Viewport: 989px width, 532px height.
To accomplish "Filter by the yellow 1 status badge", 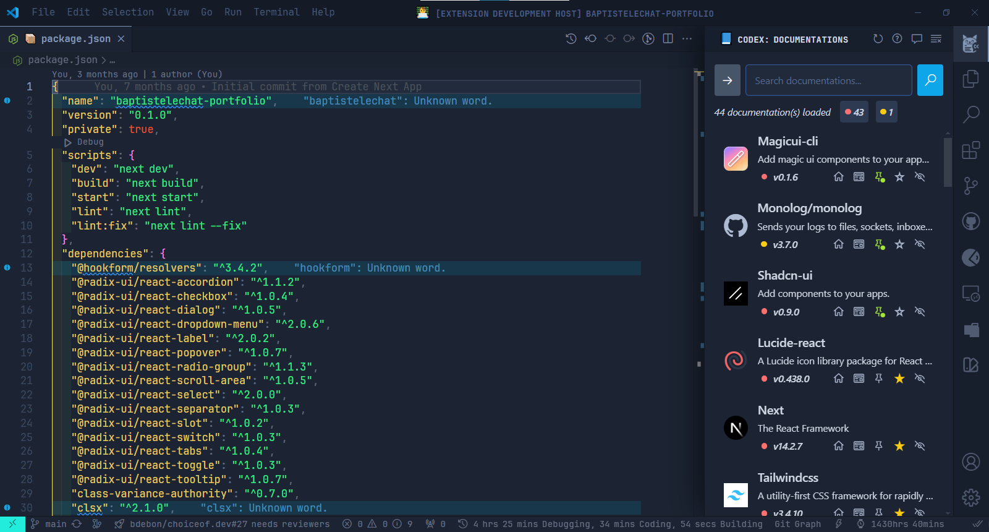I will coord(886,112).
